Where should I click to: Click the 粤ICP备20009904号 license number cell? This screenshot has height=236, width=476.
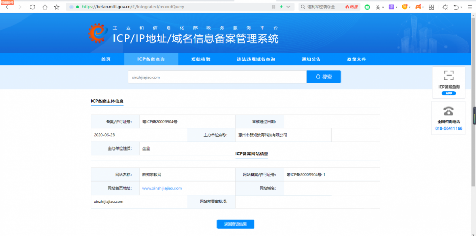click(188, 122)
